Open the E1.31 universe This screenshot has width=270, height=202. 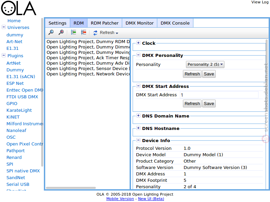12,48
